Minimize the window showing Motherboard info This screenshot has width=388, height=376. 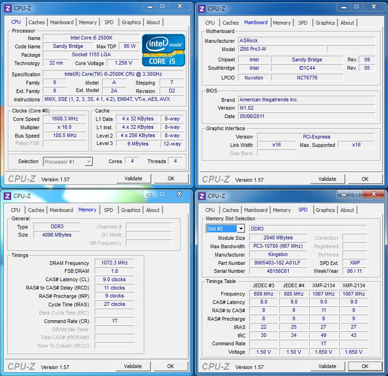point(341,7)
